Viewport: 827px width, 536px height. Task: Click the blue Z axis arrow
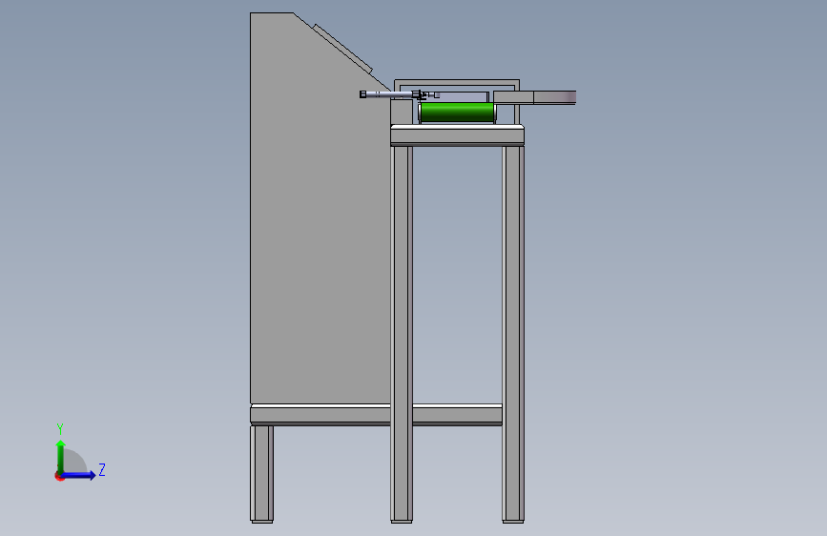coord(79,475)
